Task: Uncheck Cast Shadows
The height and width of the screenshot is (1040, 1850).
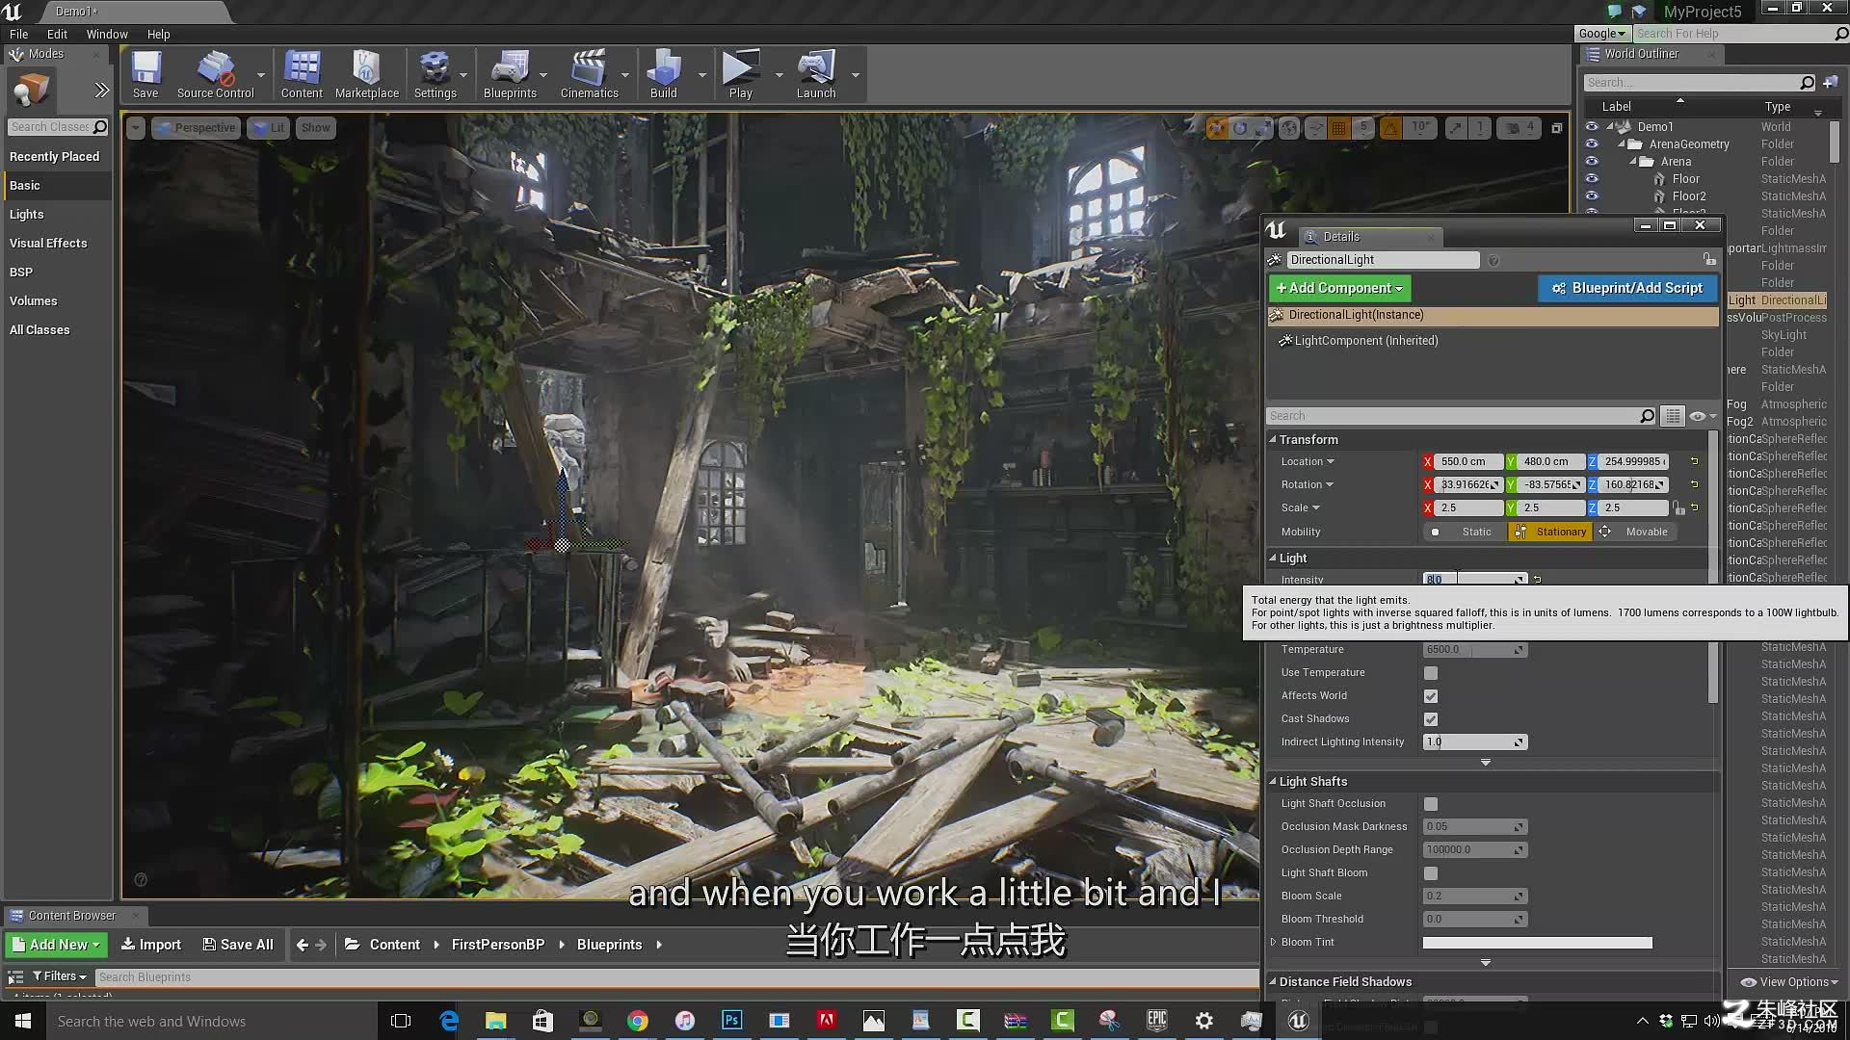Action: (1431, 719)
